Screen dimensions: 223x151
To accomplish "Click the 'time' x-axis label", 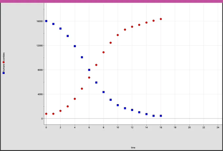I will (x=133, y=148).
